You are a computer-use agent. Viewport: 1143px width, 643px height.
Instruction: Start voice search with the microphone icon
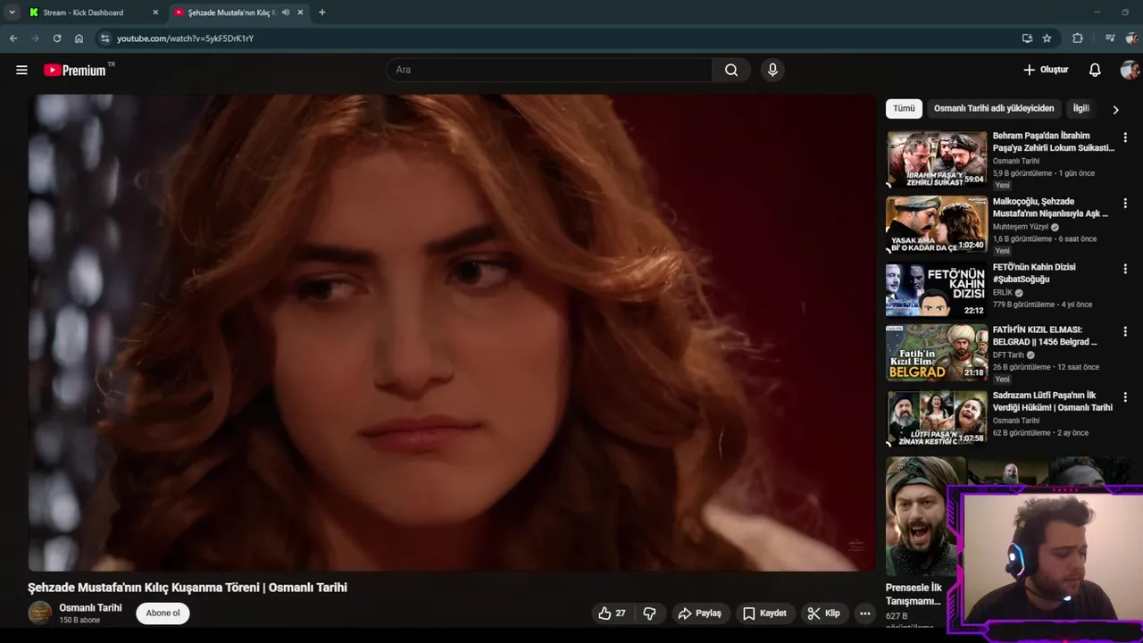[772, 70]
